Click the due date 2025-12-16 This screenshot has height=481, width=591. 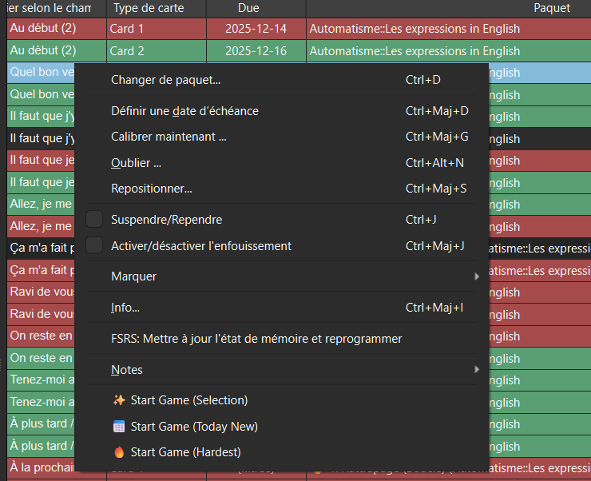[x=256, y=51]
